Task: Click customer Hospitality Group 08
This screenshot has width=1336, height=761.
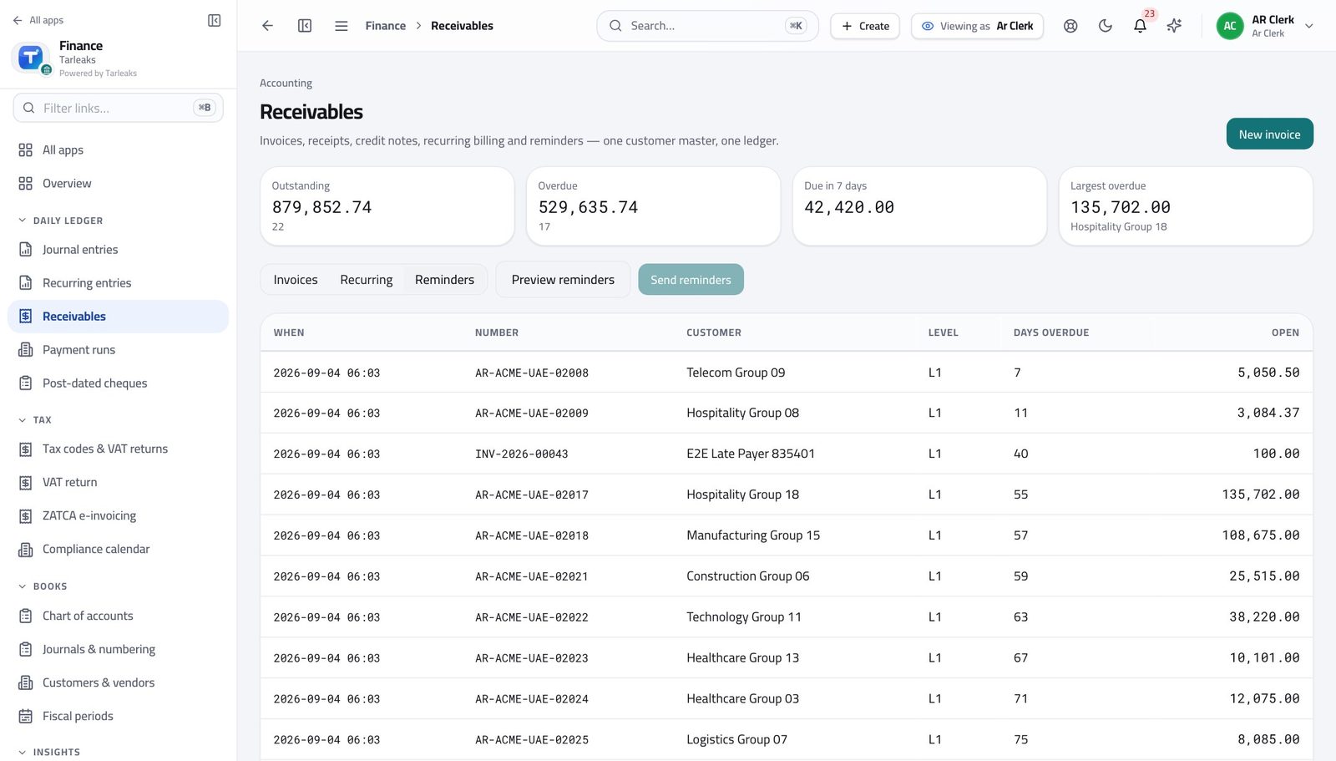Action: 742,413
